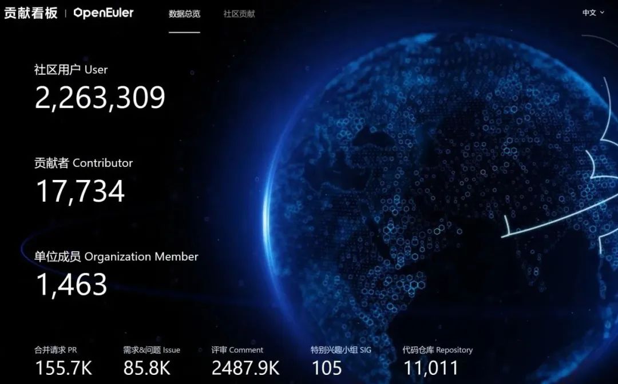Click the 需求&问题 Issue label

152,350
